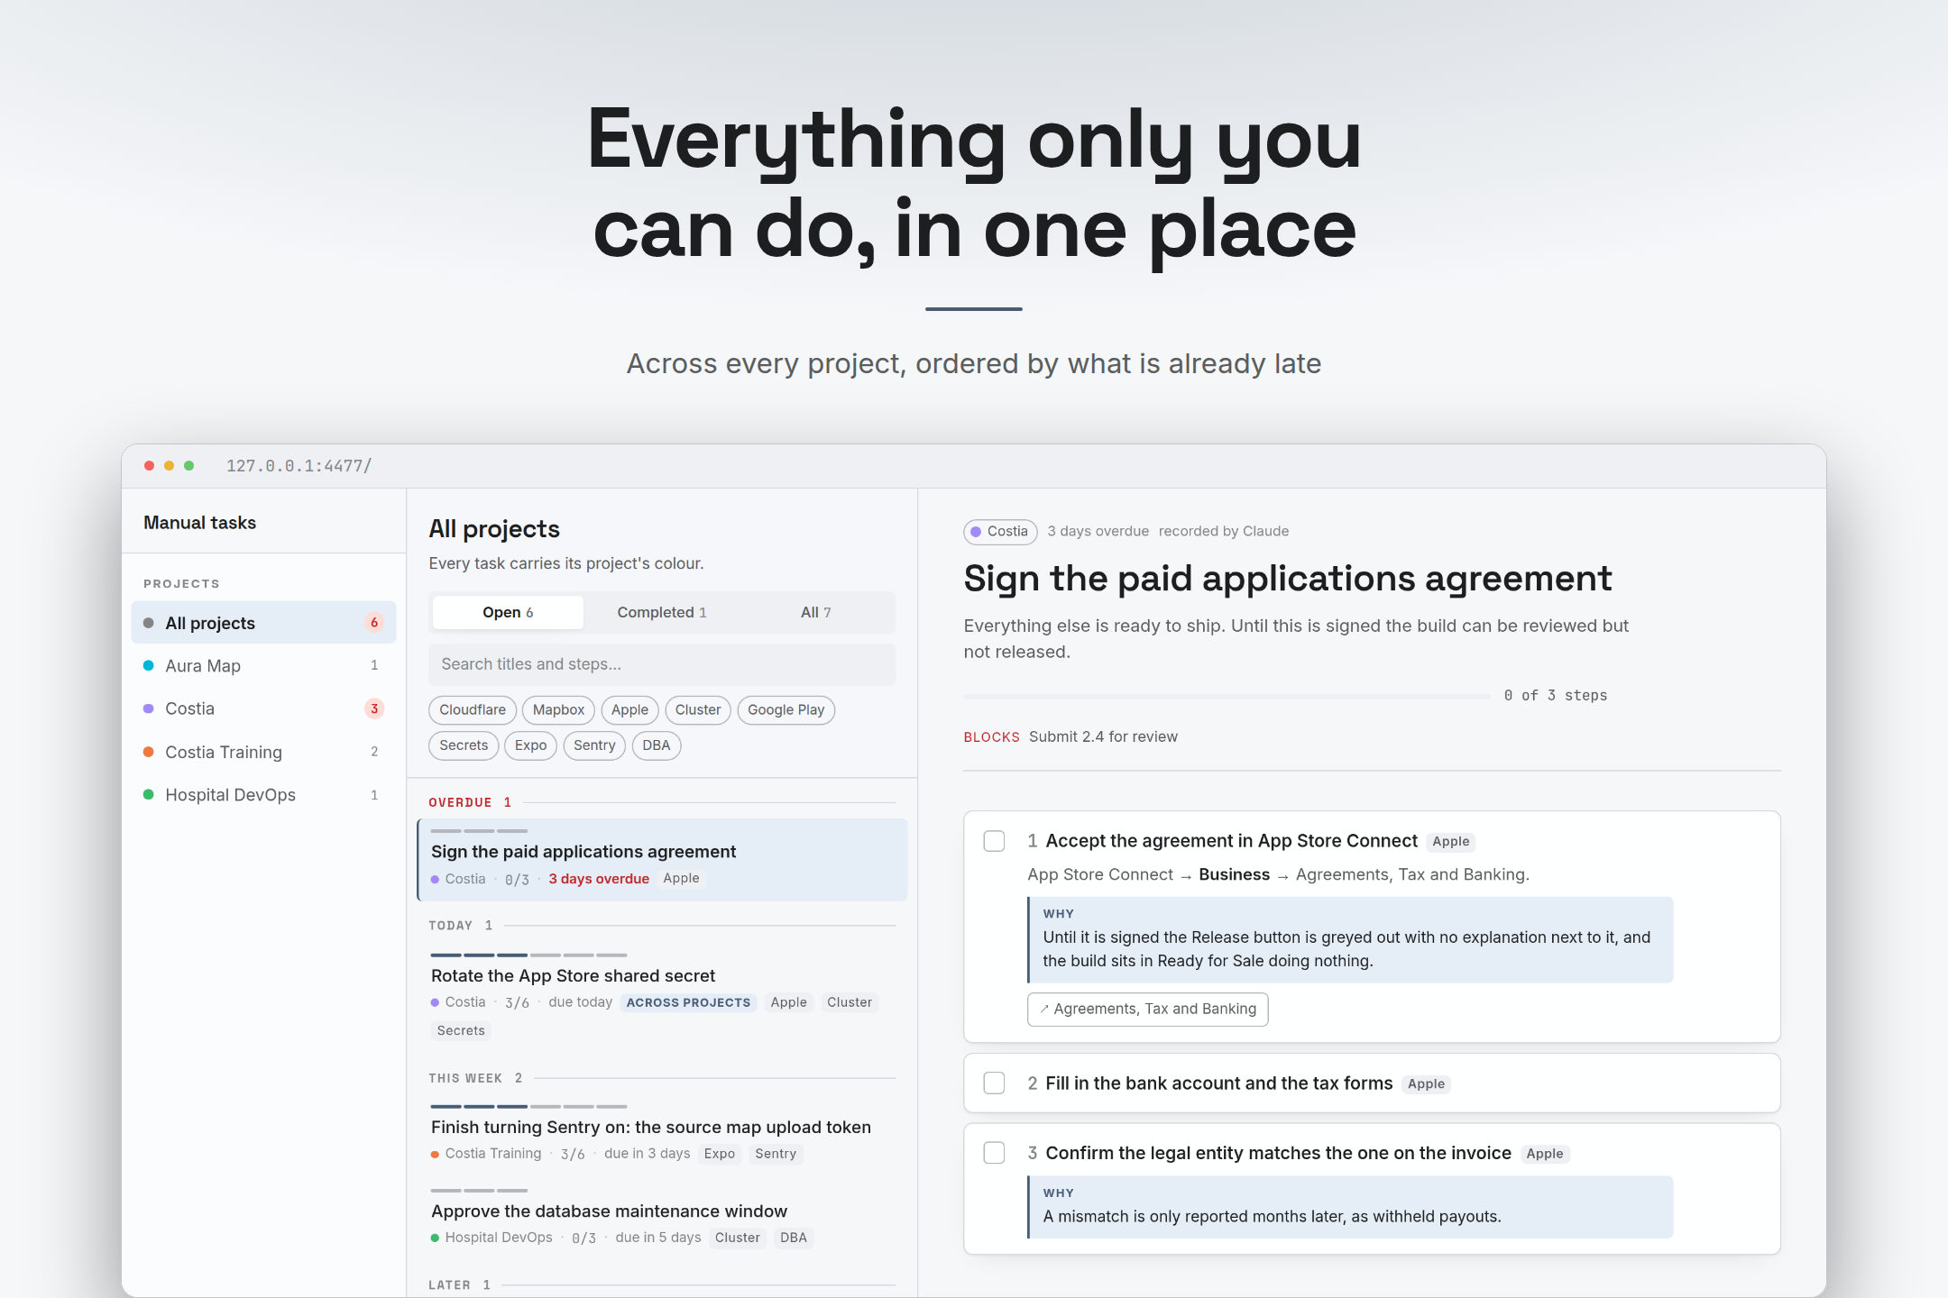Viewport: 1948px width, 1298px height.
Task: Click the ACROSS PROJECTS label
Action: [688, 1002]
